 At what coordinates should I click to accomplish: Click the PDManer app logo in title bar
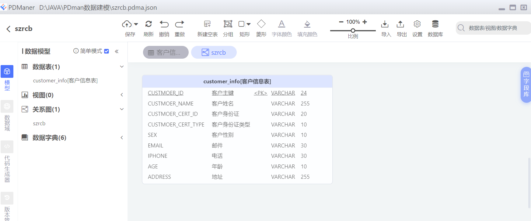click(3, 7)
